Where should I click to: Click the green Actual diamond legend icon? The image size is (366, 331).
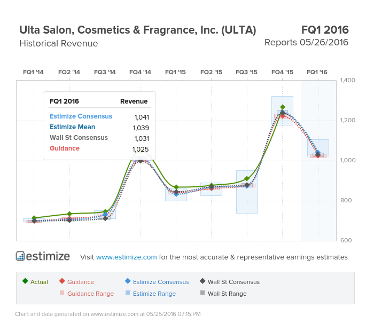coord(25,281)
